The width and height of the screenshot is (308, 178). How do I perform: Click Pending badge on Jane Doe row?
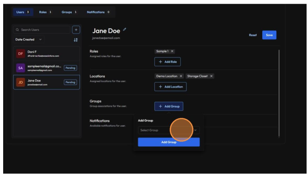[70, 82]
